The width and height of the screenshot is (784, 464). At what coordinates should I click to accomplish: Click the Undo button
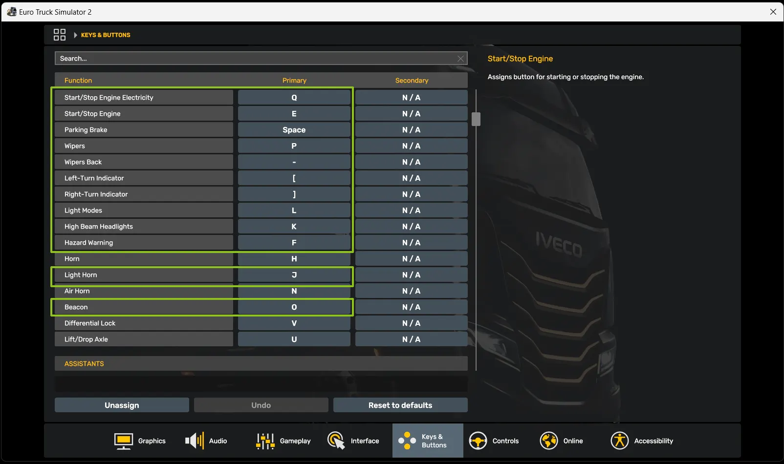coord(261,405)
